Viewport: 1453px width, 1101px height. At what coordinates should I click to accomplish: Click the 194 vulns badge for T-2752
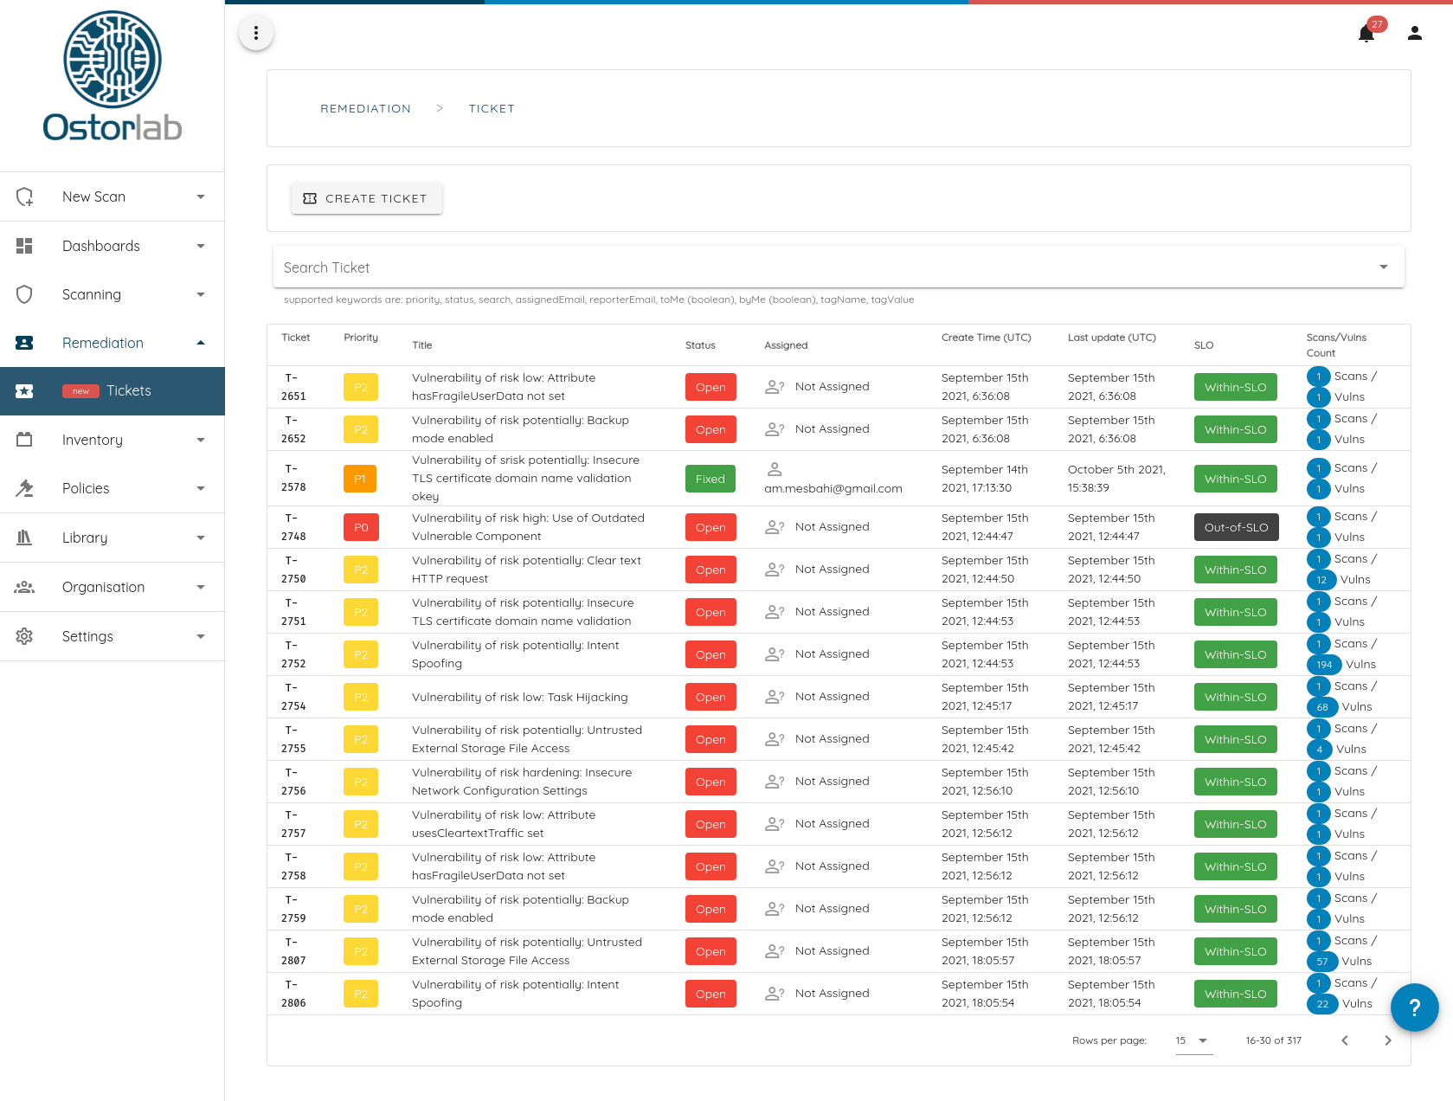click(1324, 665)
